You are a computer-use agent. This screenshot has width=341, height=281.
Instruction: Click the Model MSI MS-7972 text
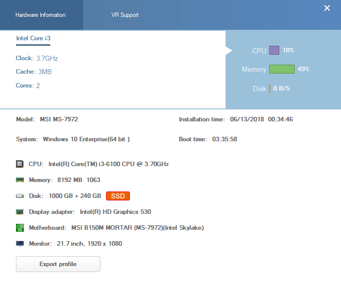[47, 119]
